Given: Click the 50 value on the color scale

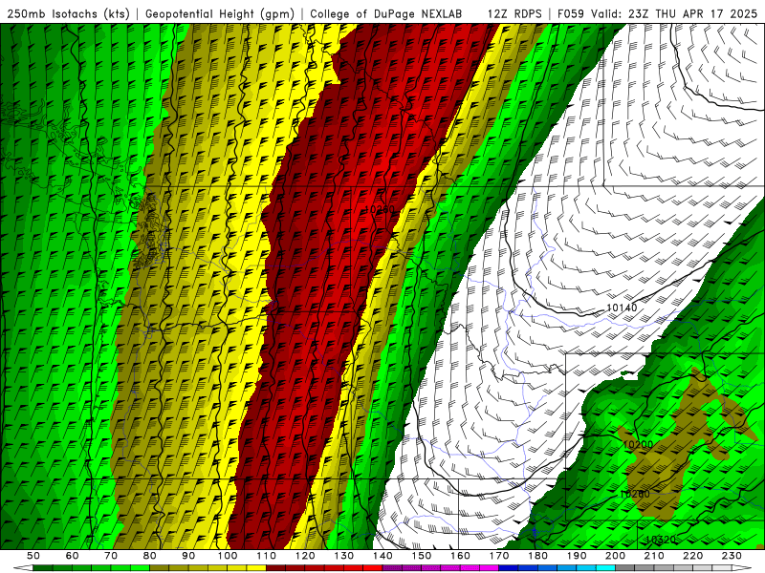Looking at the screenshot, I should pyautogui.click(x=33, y=556).
